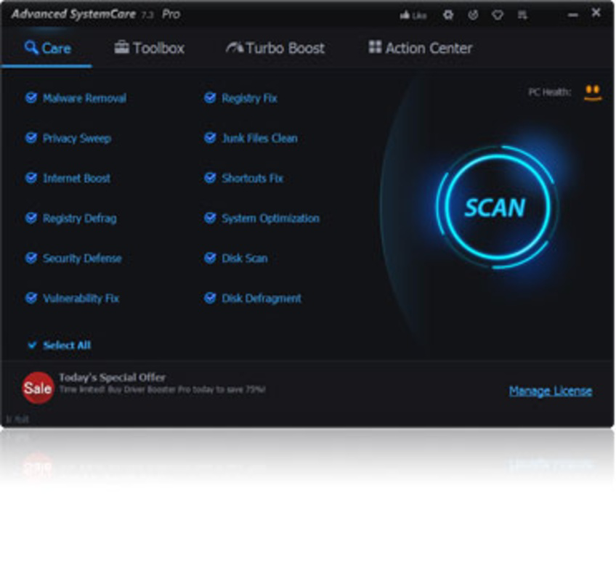Image resolution: width=616 pixels, height=581 pixels.
Task: Click the refresh/update circular icon in title bar
Action: [473, 15]
